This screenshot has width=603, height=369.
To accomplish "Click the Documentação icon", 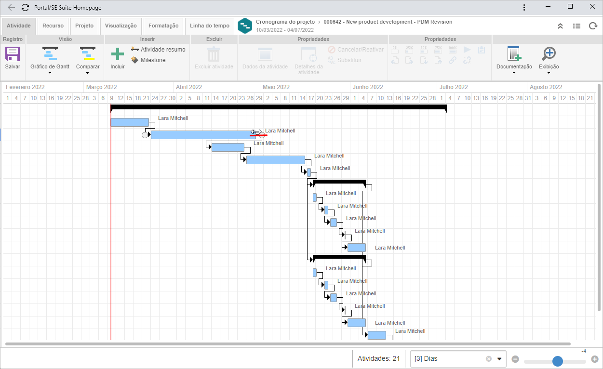I will (514, 53).
